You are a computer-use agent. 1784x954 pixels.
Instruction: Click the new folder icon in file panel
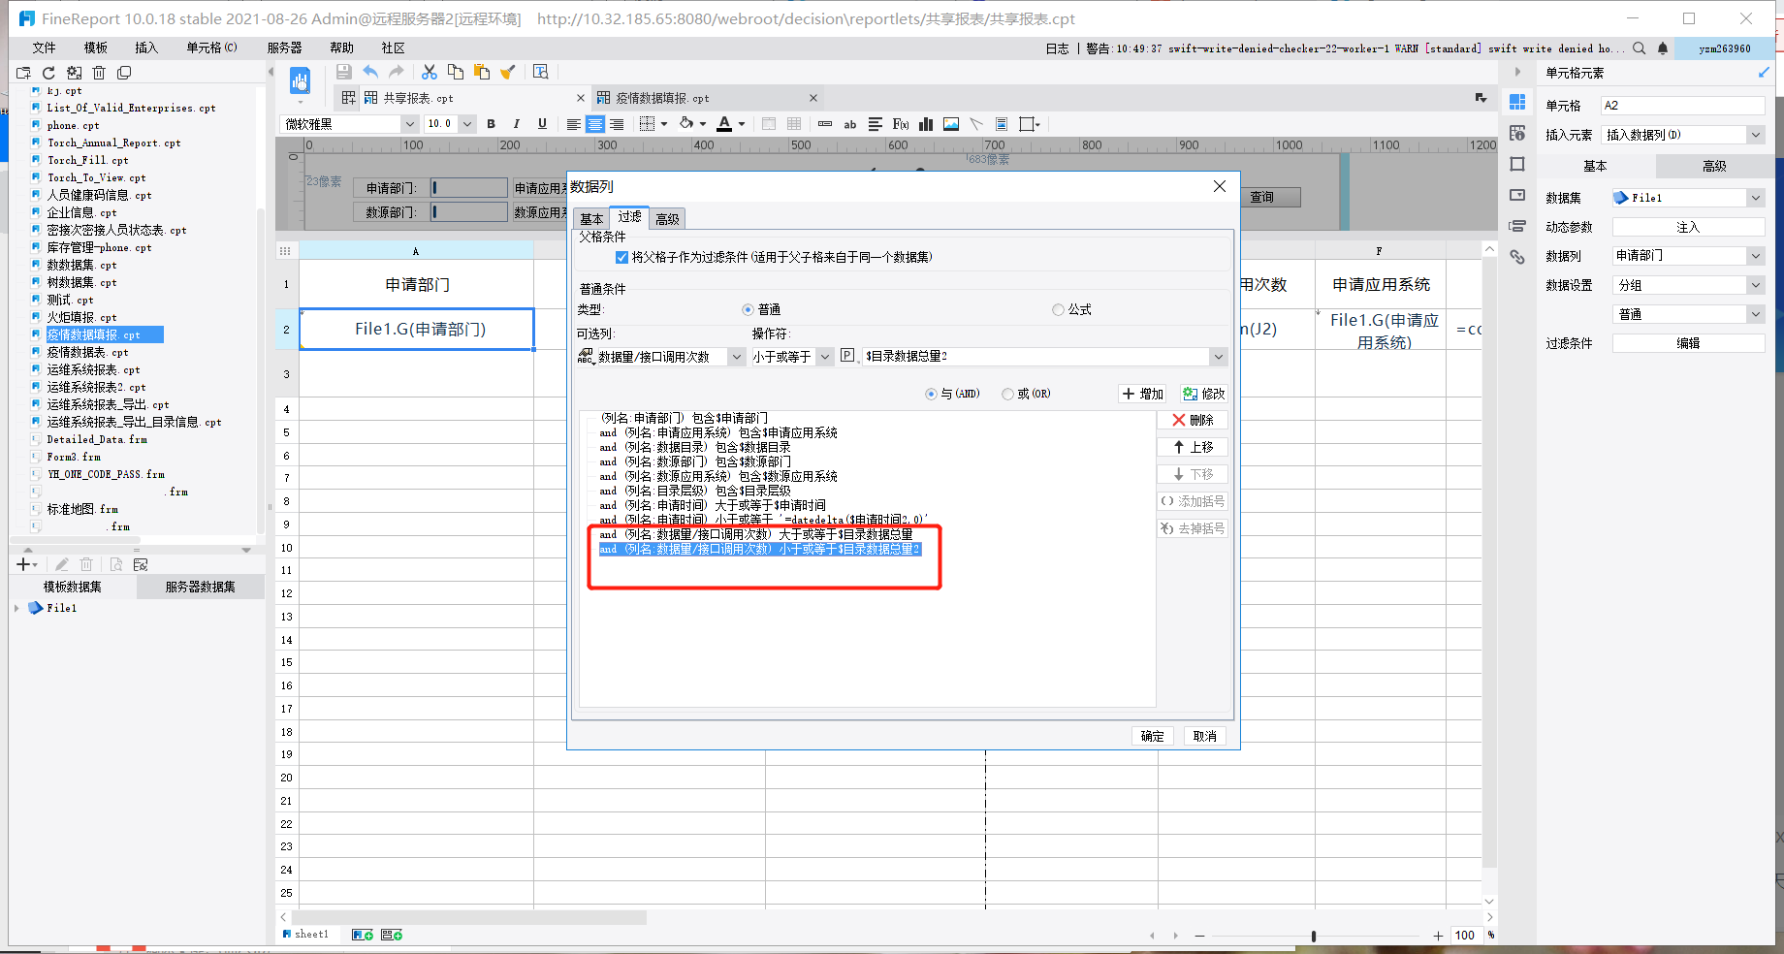pyautogui.click(x=24, y=73)
